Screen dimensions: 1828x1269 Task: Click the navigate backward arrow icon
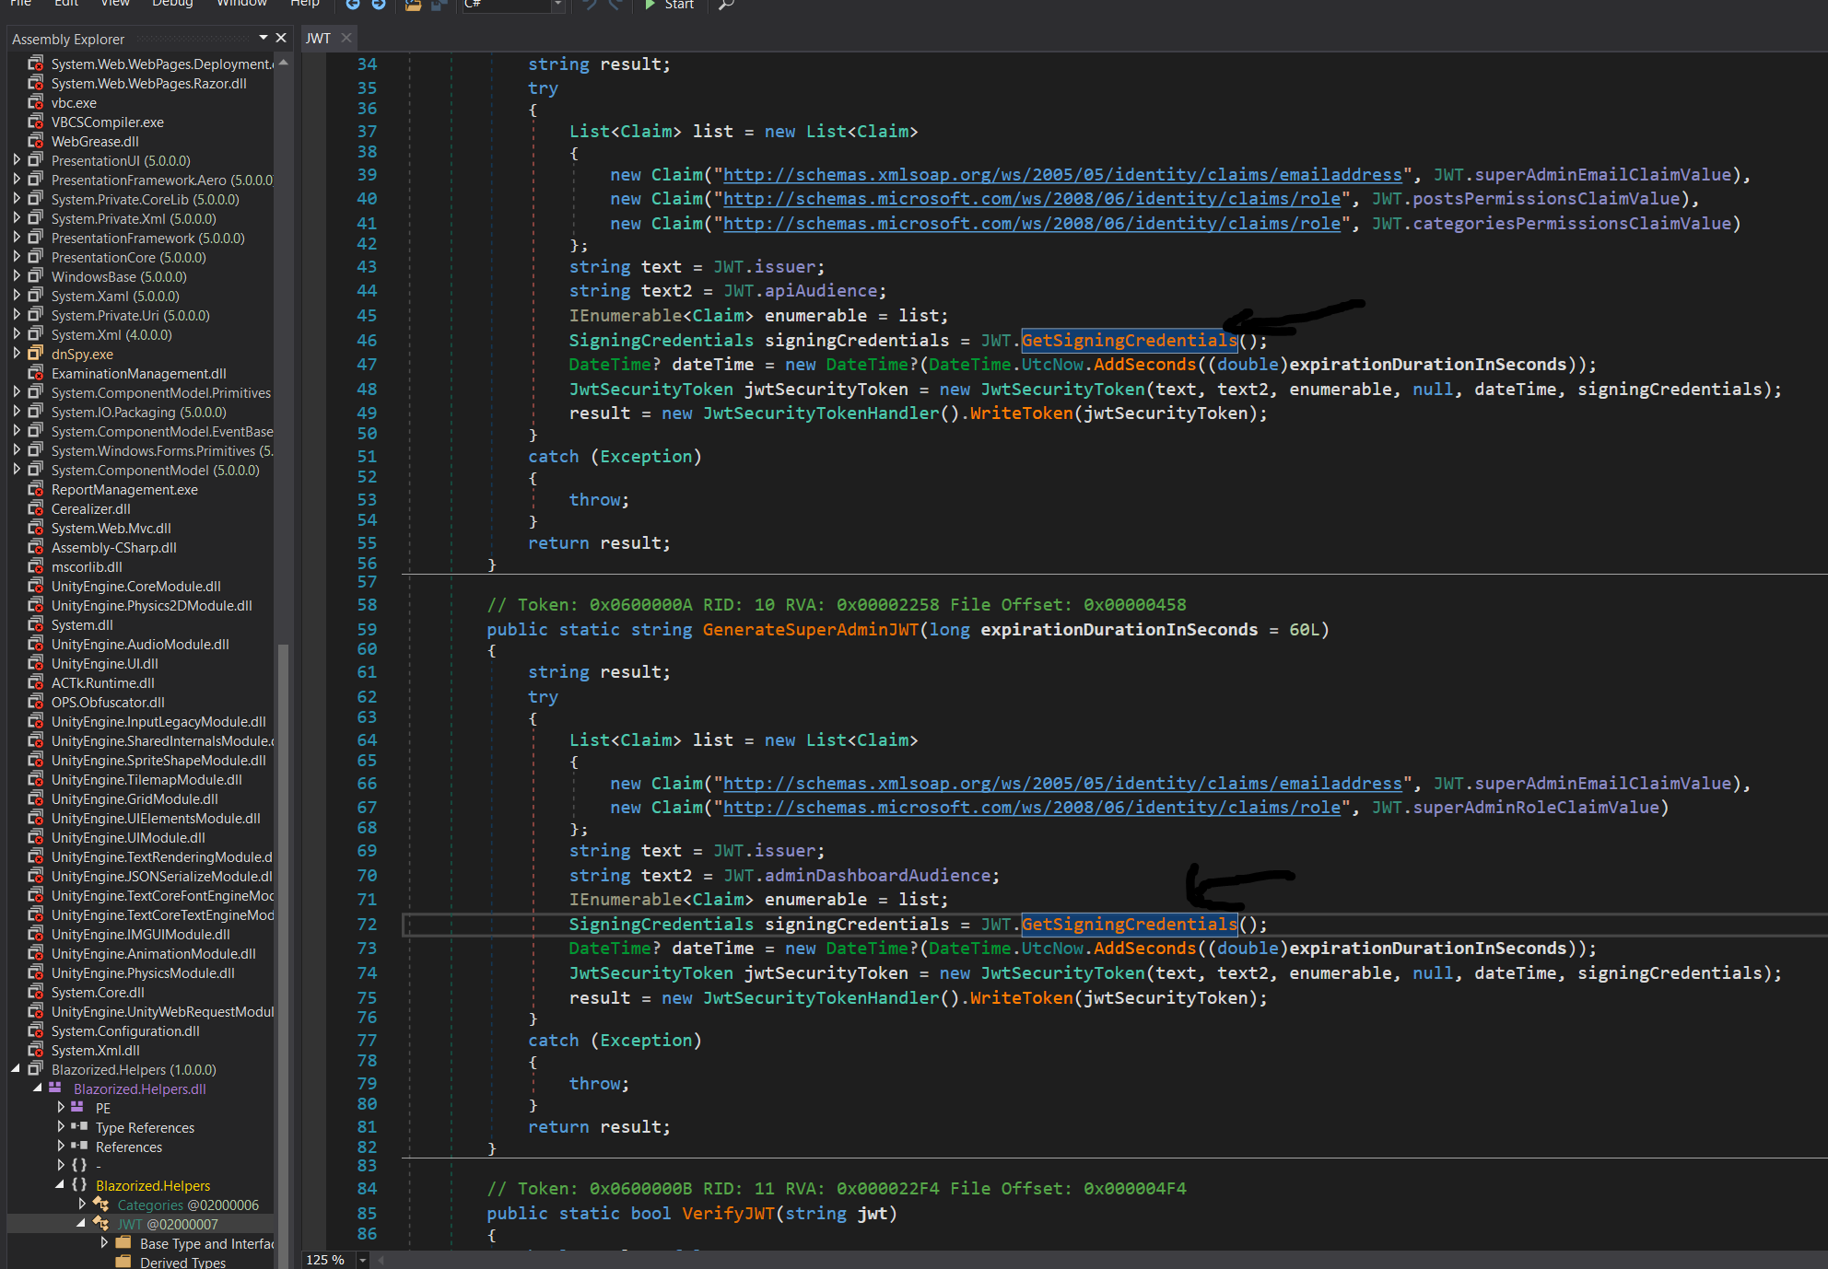352,5
